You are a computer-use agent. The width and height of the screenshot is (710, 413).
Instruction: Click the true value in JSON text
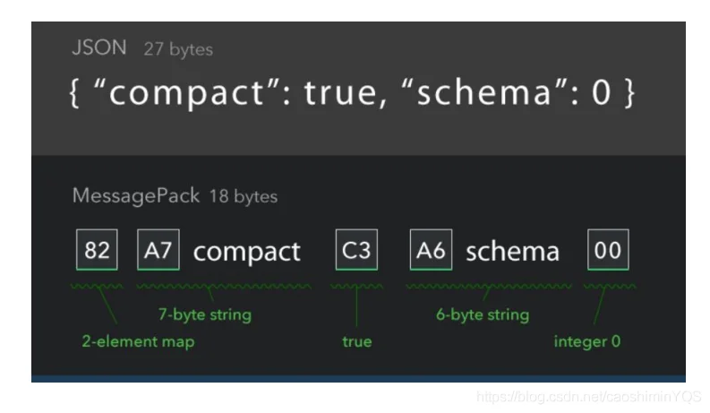pos(341,92)
